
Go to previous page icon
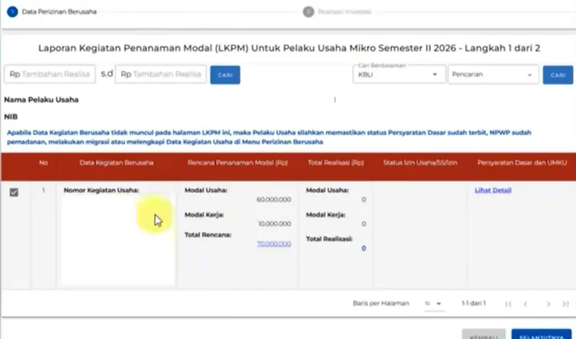pyautogui.click(x=526, y=303)
